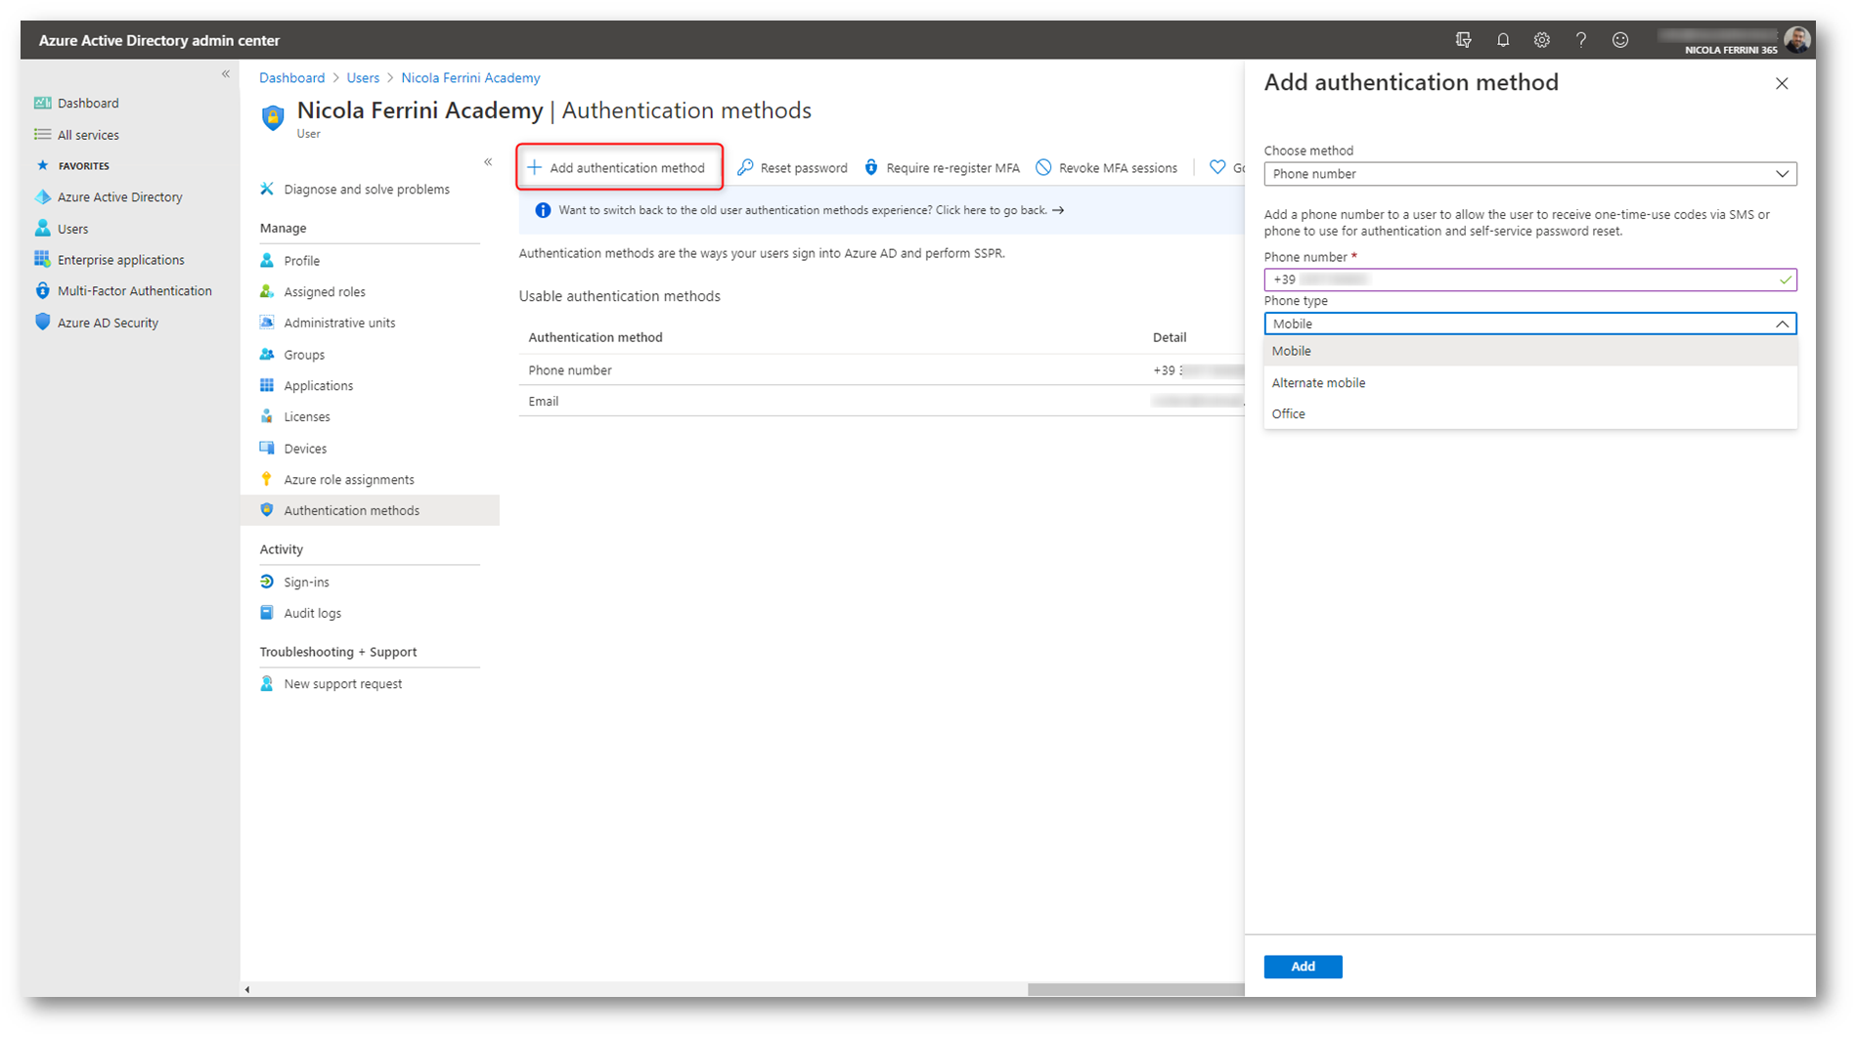Open Audit logs under Activity
This screenshot has height=1038, width=1857.
click(313, 614)
